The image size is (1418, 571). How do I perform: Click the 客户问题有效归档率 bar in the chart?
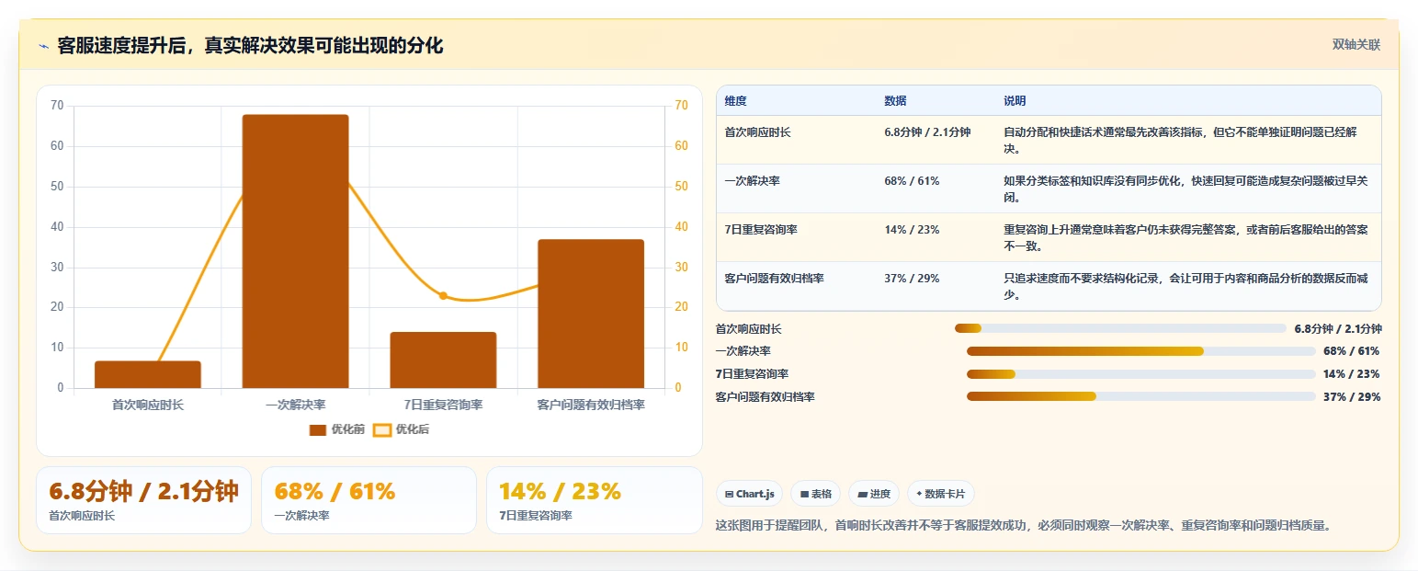pyautogui.click(x=591, y=314)
